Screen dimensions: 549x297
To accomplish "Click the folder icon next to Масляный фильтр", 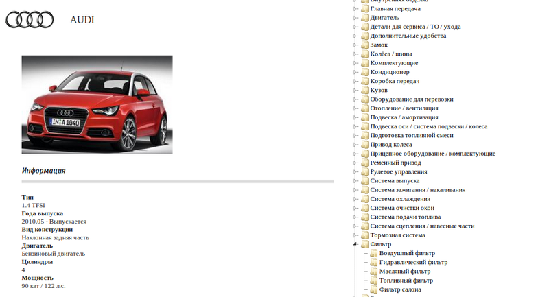I will (374, 272).
